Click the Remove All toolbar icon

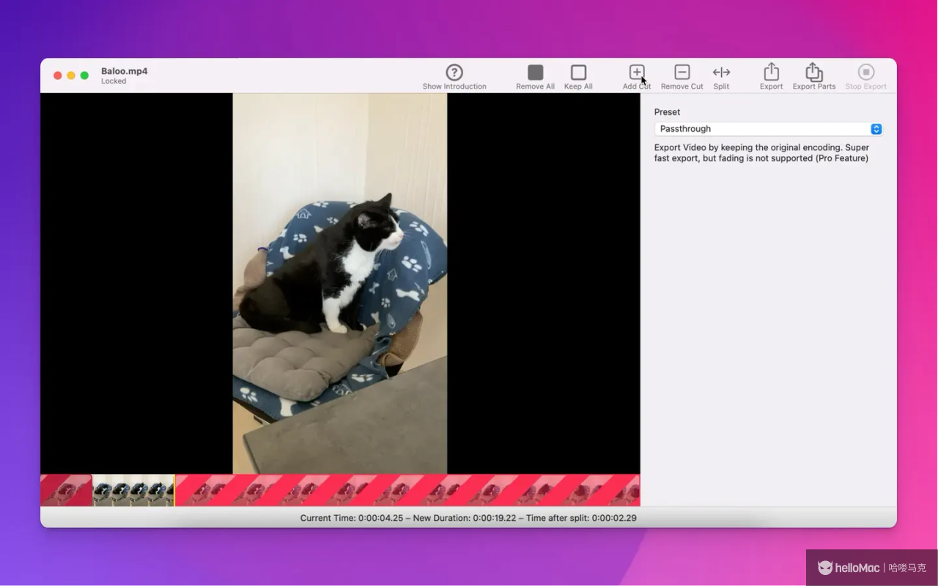pos(535,73)
